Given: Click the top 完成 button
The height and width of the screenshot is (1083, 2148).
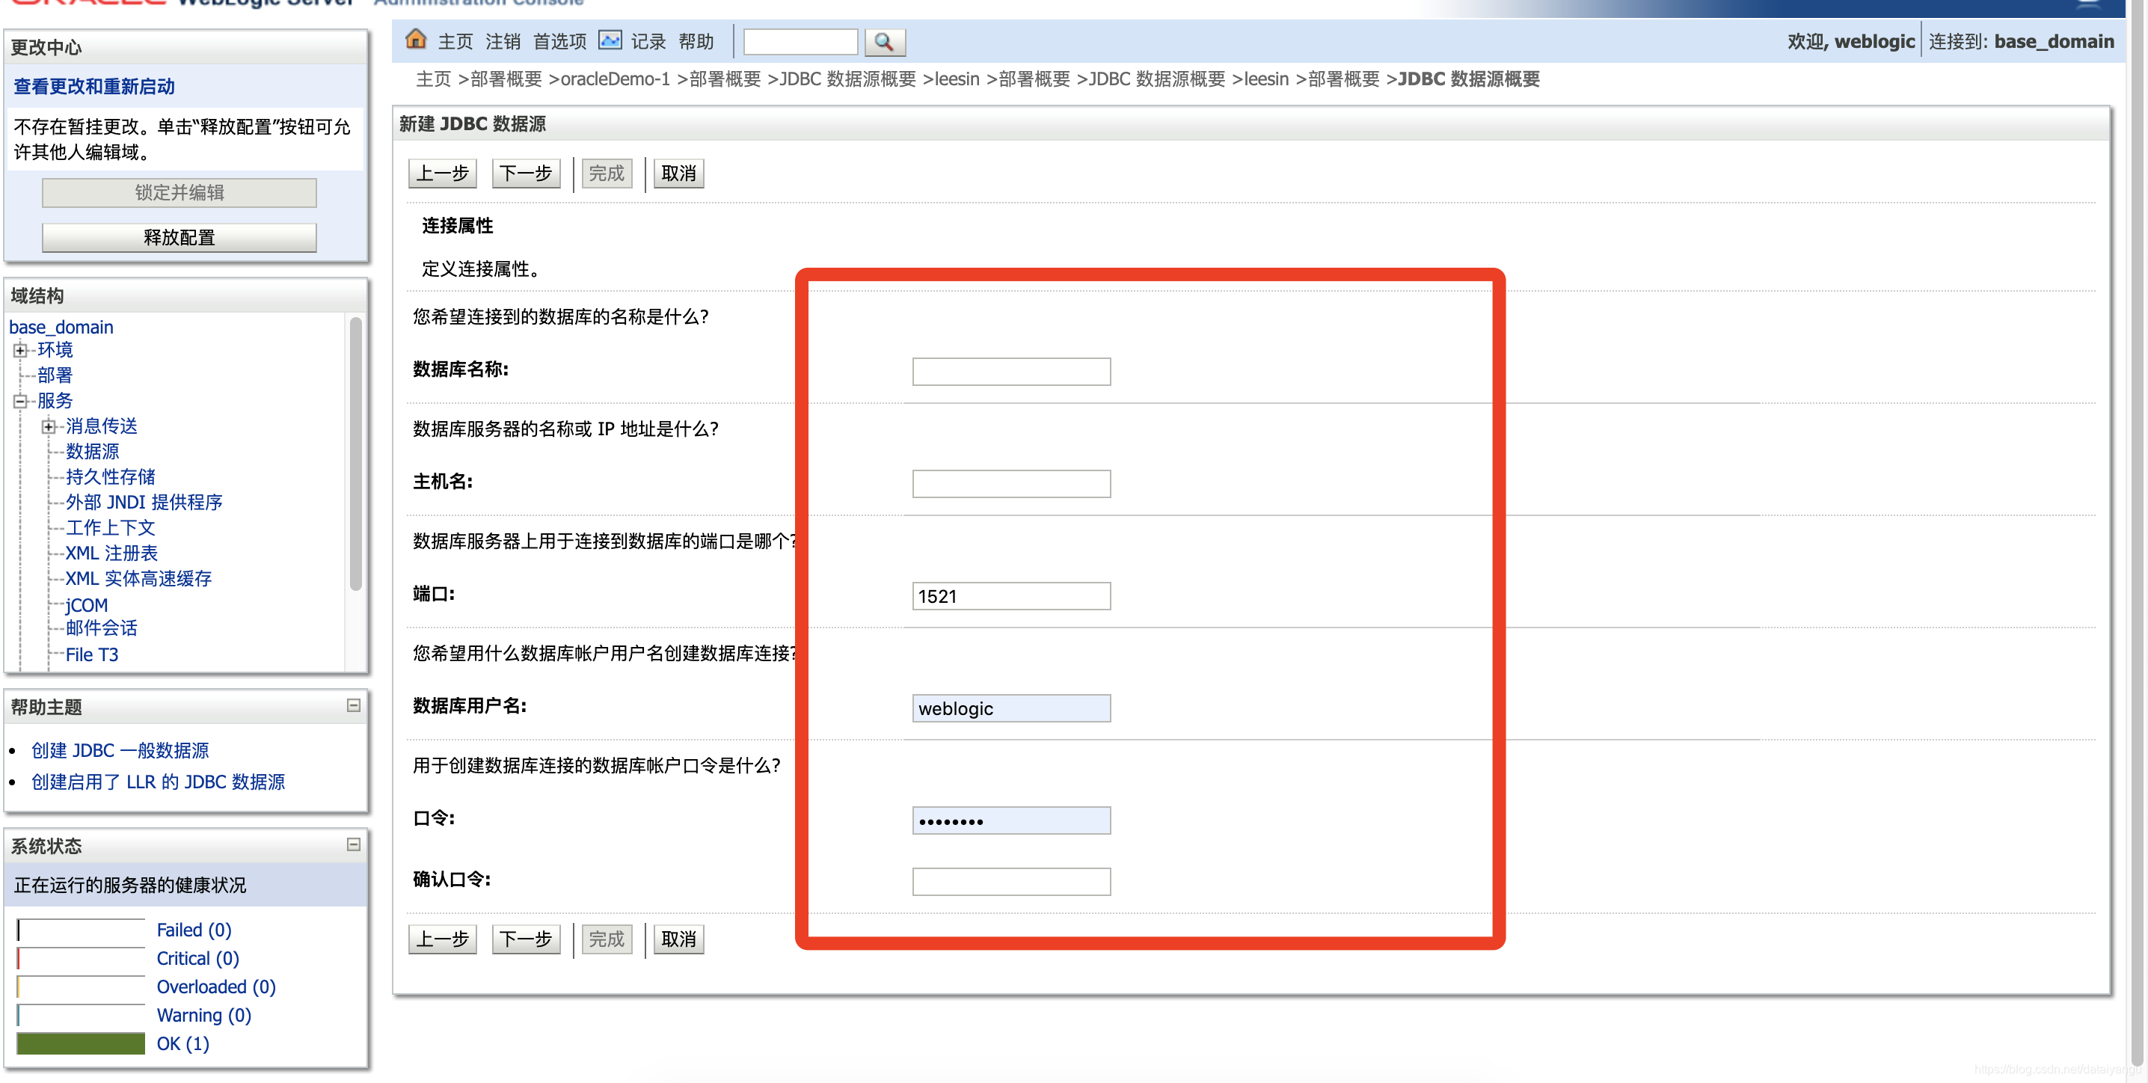Looking at the screenshot, I should tap(607, 174).
